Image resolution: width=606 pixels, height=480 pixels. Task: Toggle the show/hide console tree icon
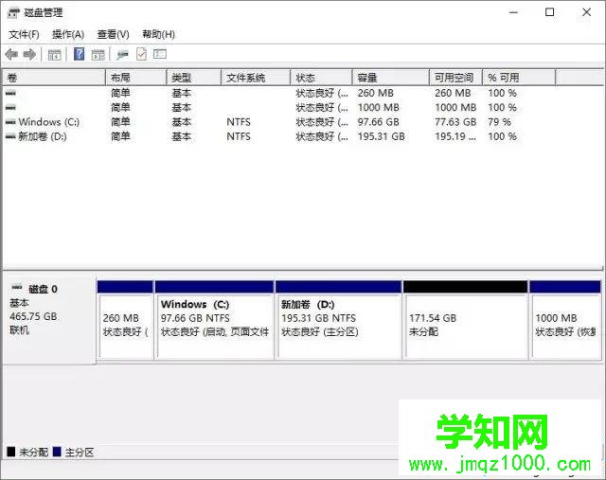[54, 55]
